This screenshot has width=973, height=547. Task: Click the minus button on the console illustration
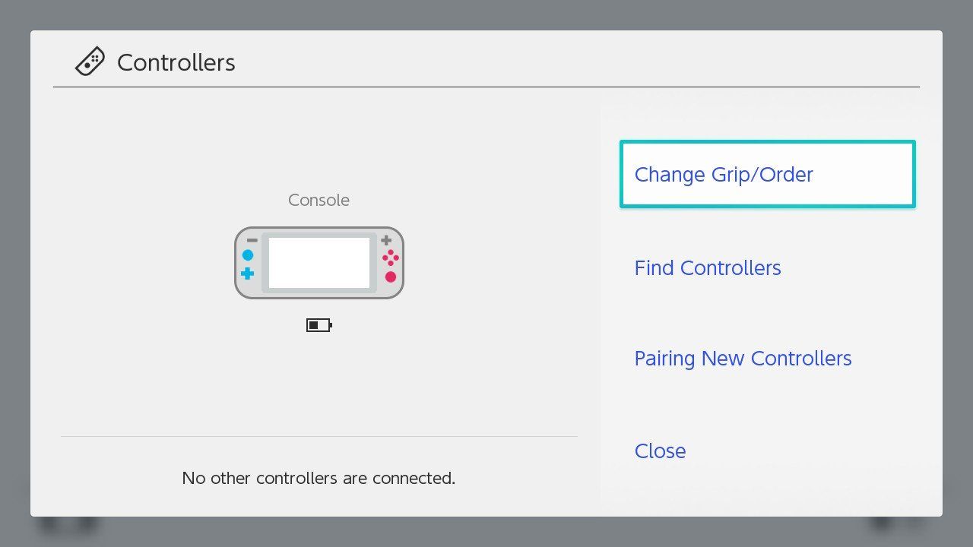point(252,240)
